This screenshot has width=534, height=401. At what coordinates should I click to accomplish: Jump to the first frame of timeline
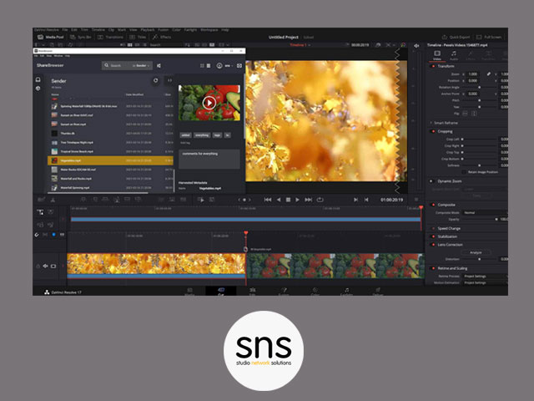(268, 200)
